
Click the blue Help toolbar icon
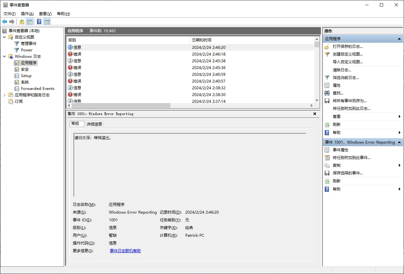click(39, 22)
